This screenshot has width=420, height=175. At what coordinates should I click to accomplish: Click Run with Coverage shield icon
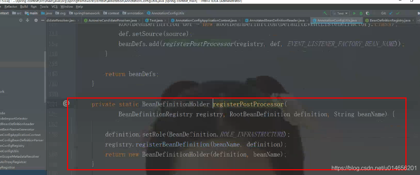pyautogui.click(x=368, y=13)
